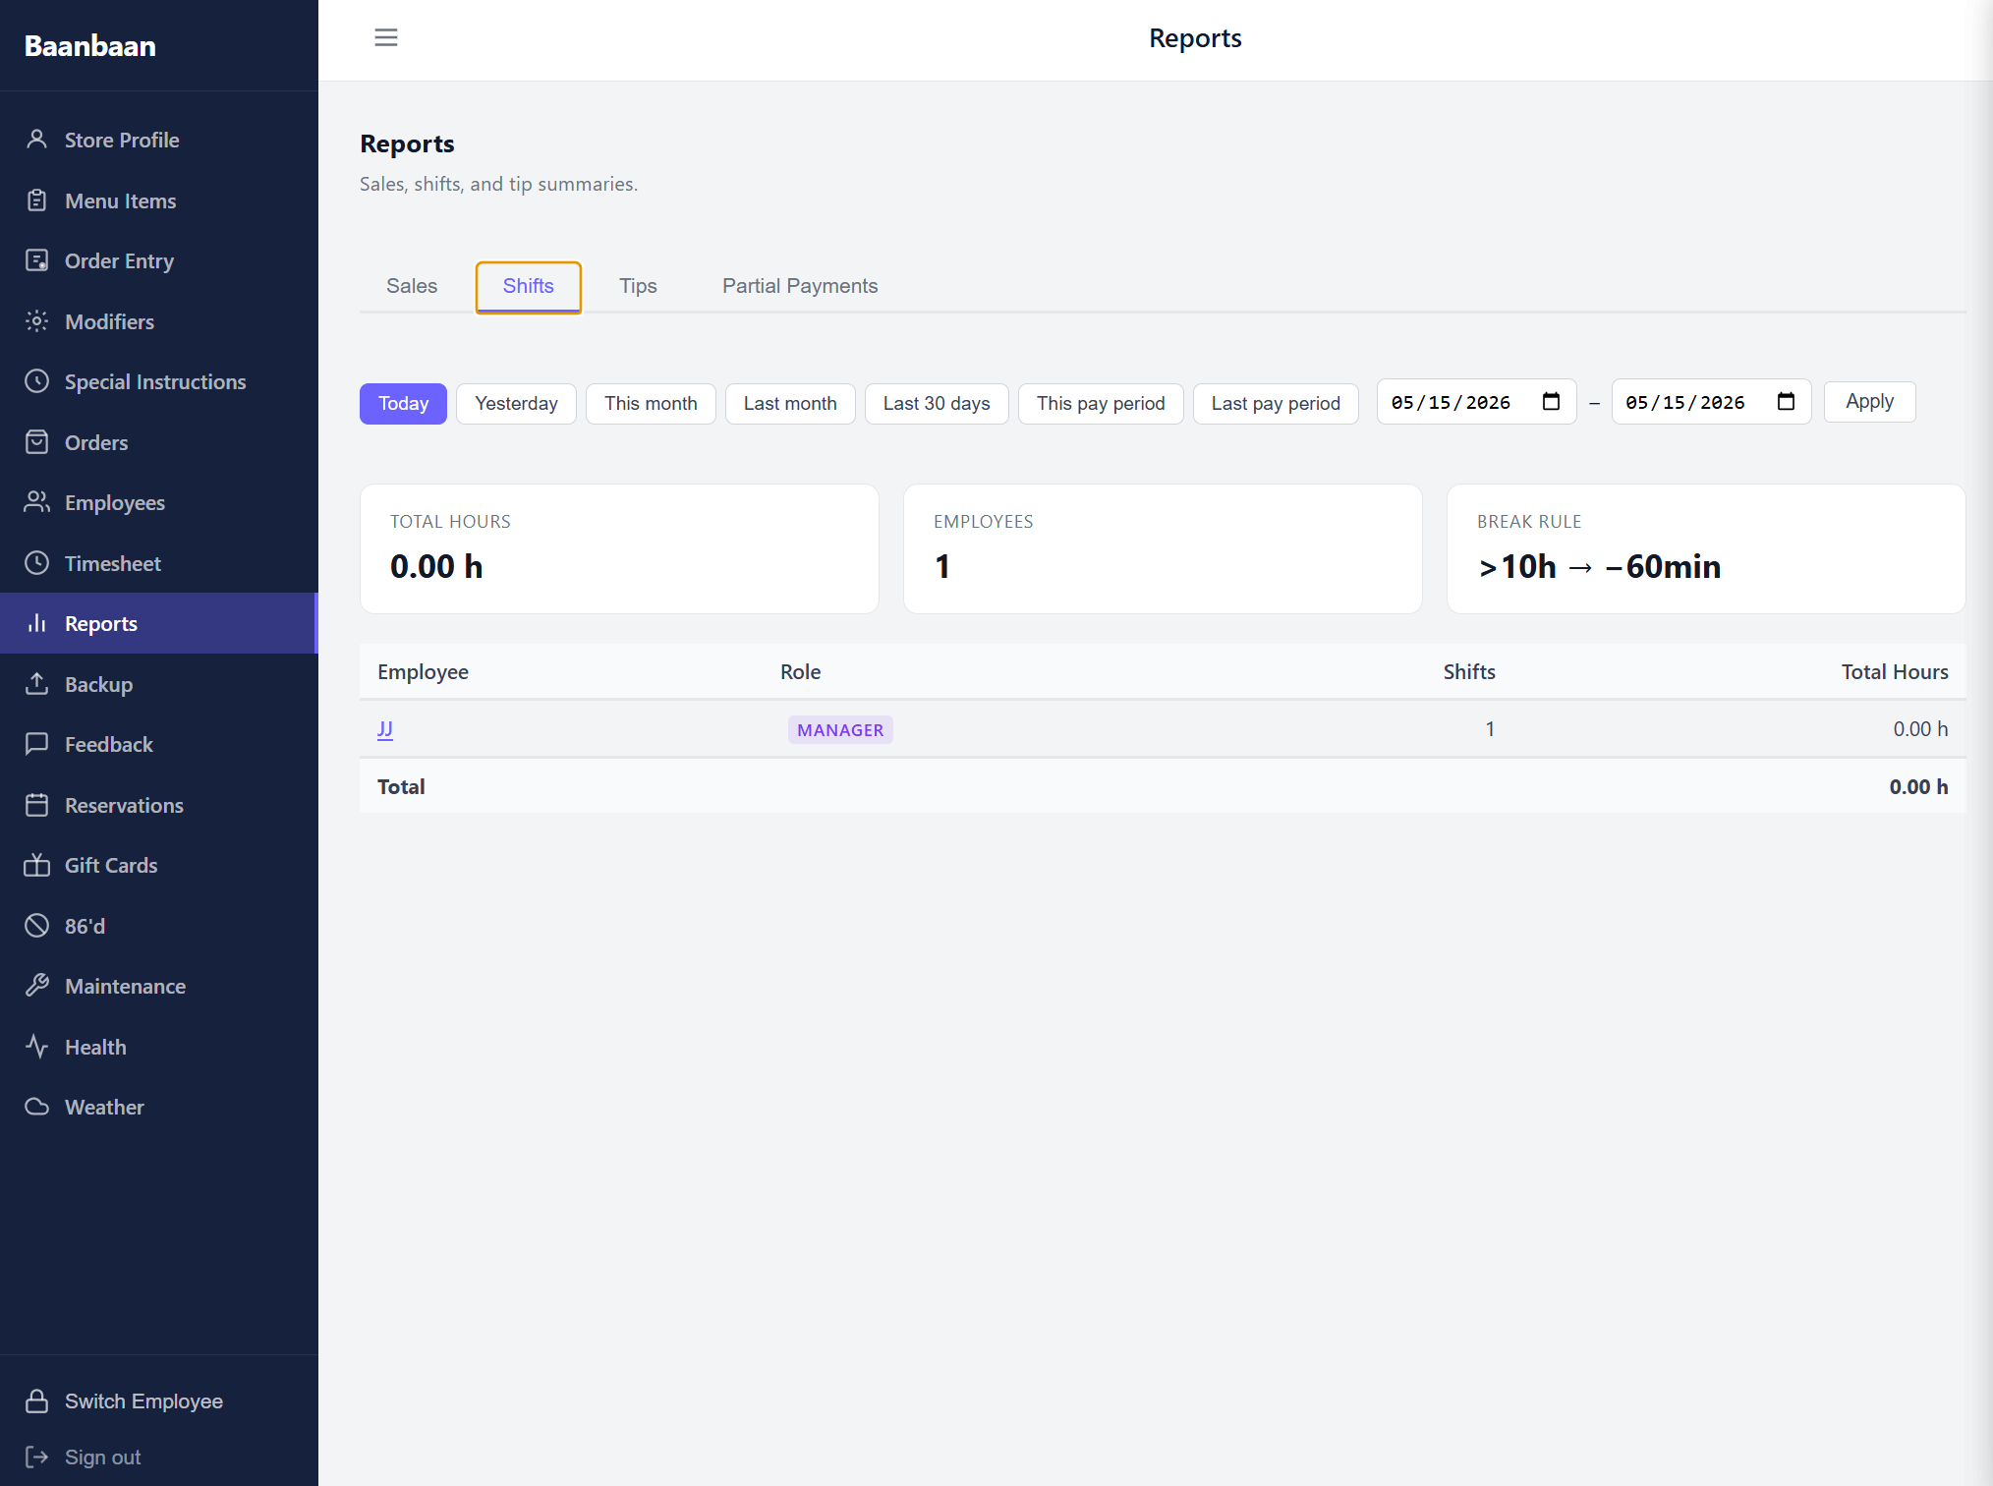
Task: Filter shifts by This month
Action: [x=651, y=404]
